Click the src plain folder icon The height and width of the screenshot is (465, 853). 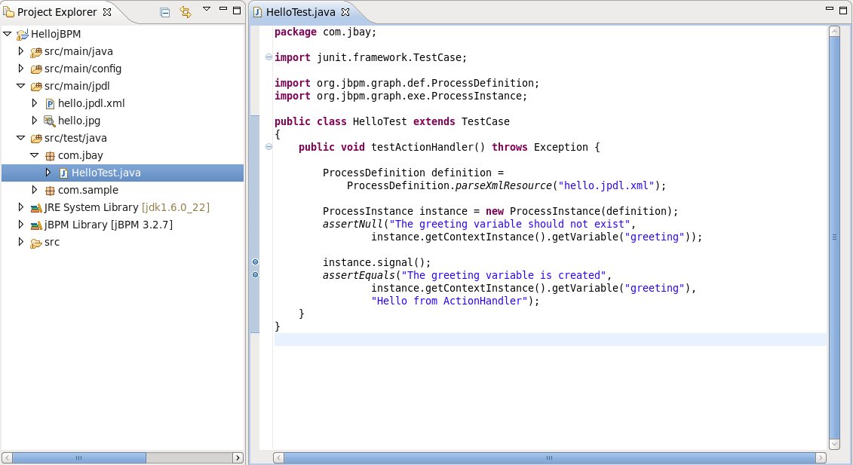[36, 243]
